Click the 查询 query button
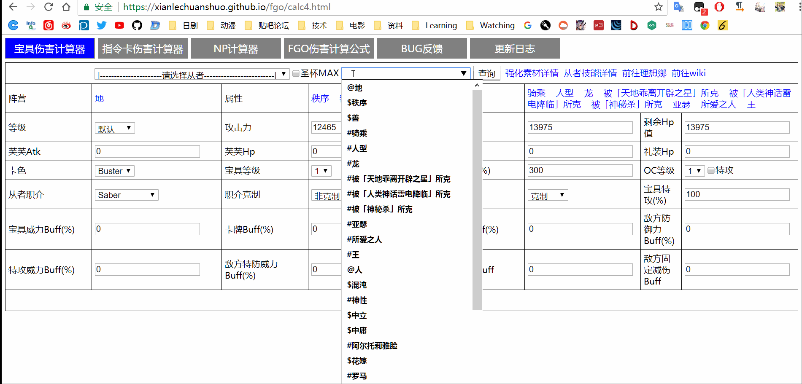 (486, 73)
